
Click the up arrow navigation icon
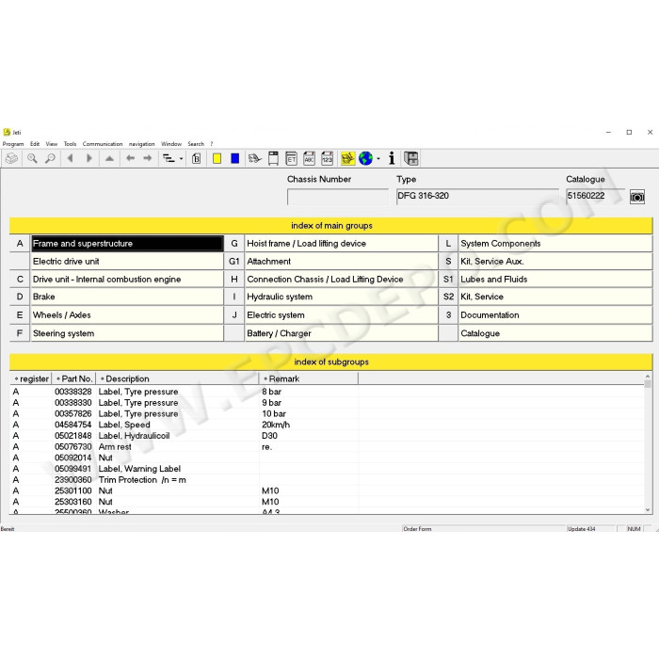[109, 158]
